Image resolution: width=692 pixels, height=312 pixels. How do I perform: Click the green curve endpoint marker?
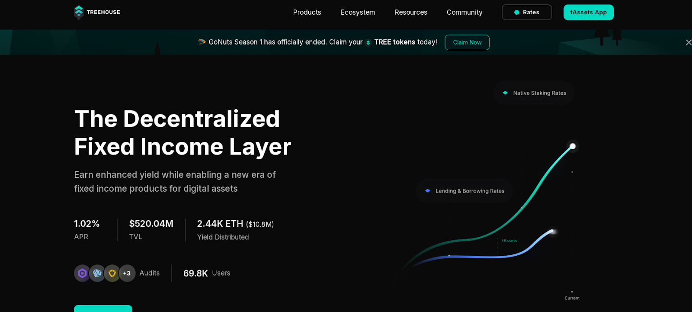pos(572,146)
